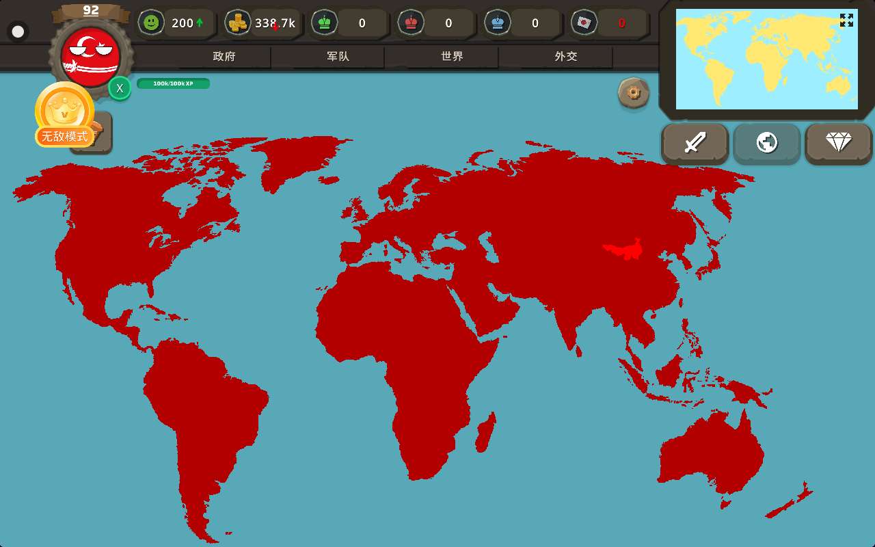Click the 无敌模式 invincible mode button
This screenshot has height=547, width=875.
point(65,136)
